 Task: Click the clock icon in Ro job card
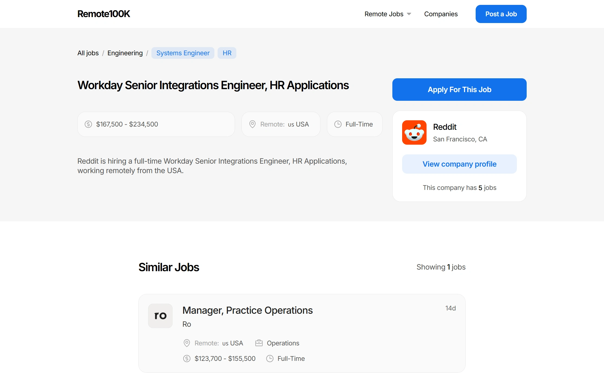(270, 358)
